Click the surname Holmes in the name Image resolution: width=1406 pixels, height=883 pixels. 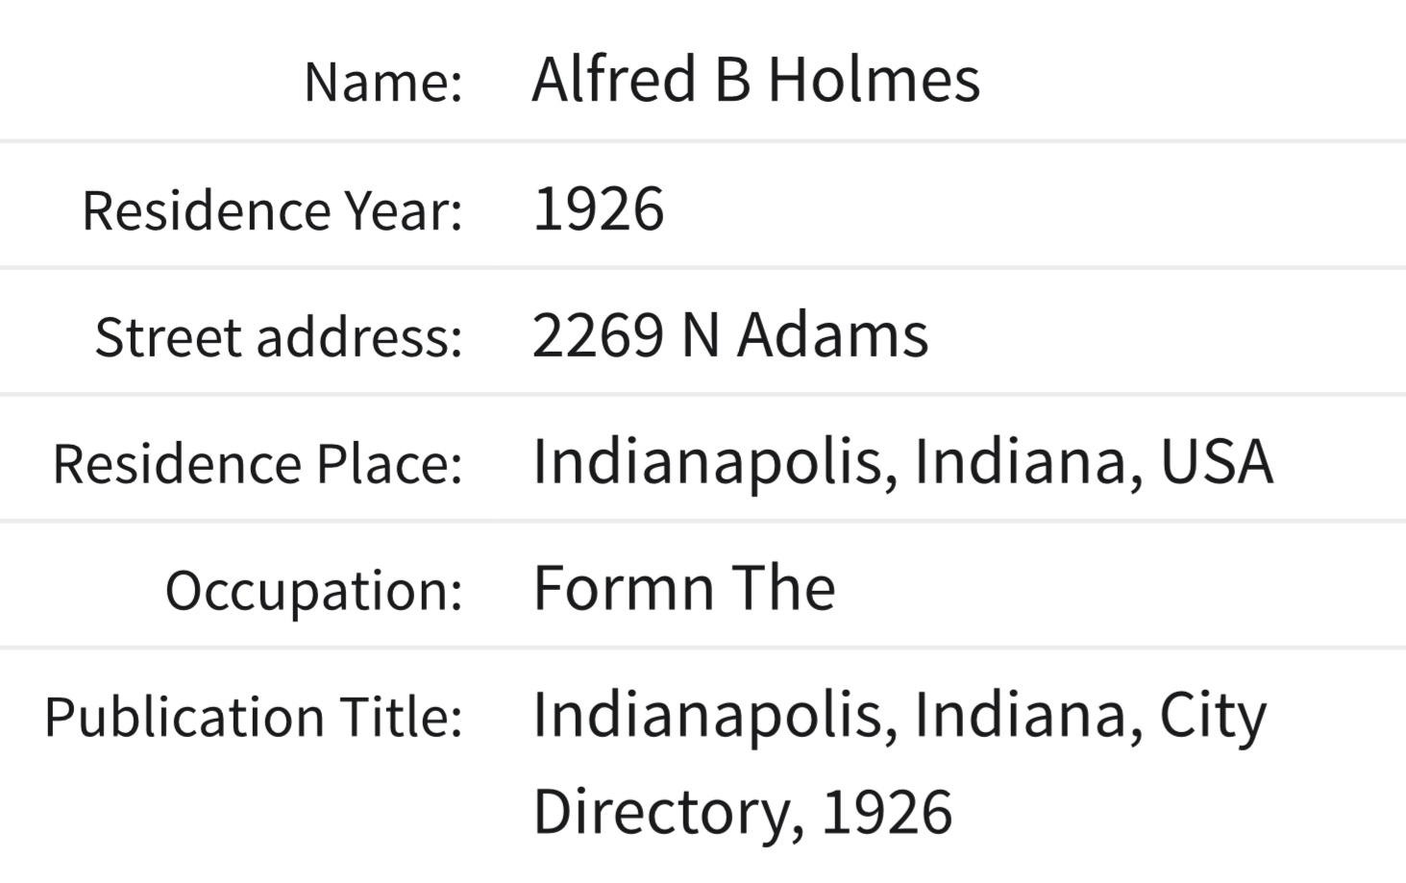coord(874,79)
